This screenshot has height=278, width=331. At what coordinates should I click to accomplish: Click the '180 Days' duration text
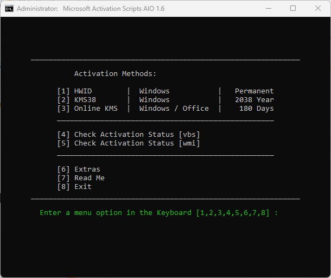pos(256,109)
